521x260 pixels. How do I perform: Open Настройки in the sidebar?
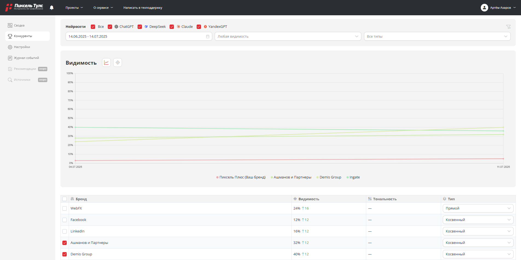click(27, 47)
